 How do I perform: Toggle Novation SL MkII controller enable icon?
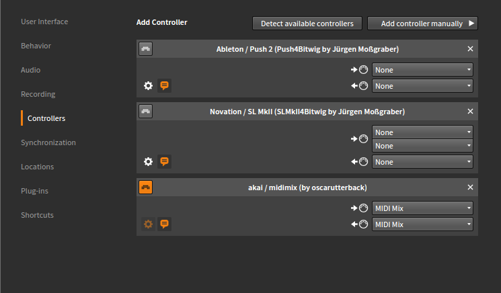(146, 112)
